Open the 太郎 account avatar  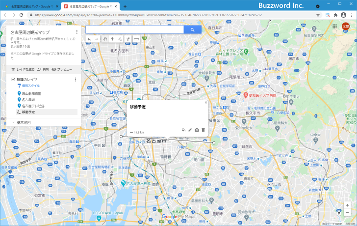click(345, 26)
